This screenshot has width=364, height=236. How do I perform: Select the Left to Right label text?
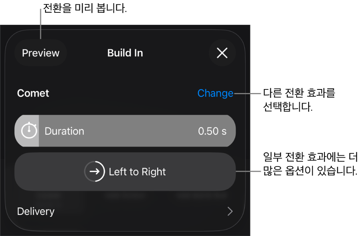click(137, 172)
